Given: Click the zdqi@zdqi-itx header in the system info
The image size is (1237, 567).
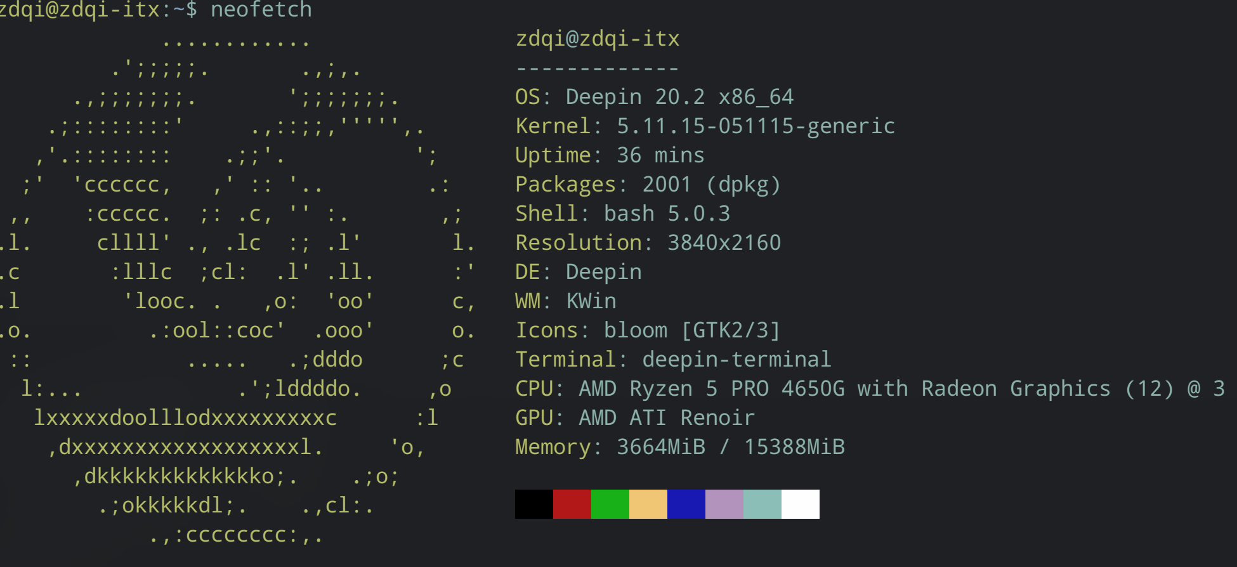Looking at the screenshot, I should [597, 39].
